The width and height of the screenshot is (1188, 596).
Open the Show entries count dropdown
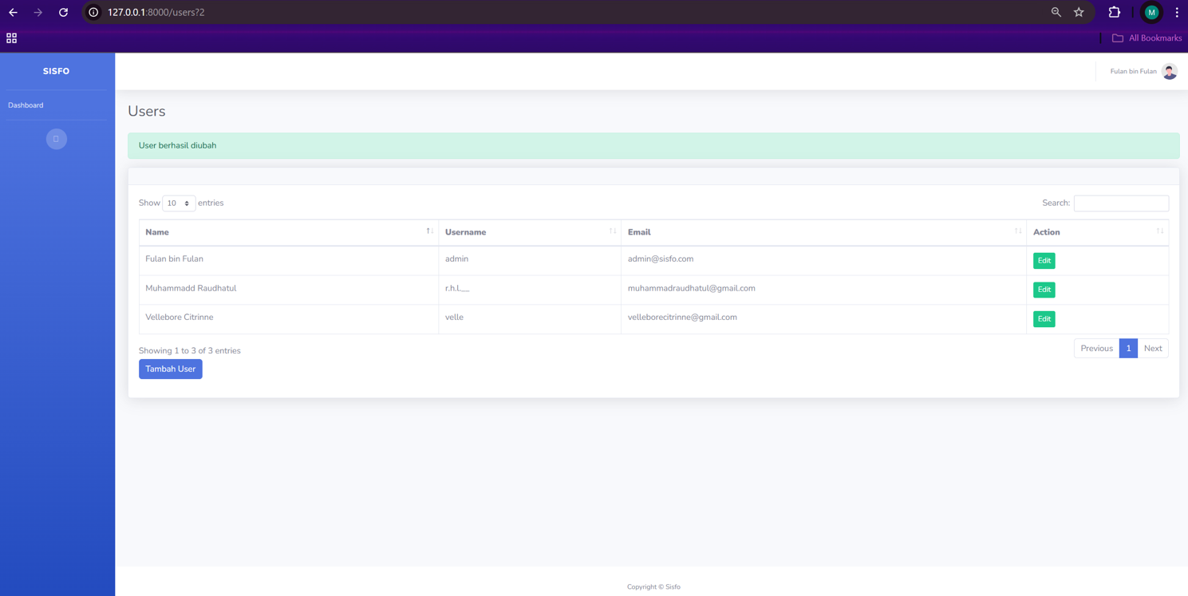tap(179, 203)
